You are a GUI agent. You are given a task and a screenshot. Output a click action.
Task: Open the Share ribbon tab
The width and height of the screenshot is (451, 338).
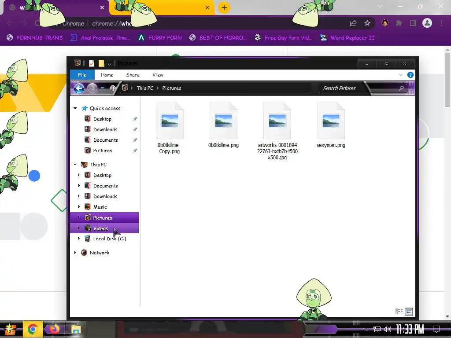(x=133, y=75)
